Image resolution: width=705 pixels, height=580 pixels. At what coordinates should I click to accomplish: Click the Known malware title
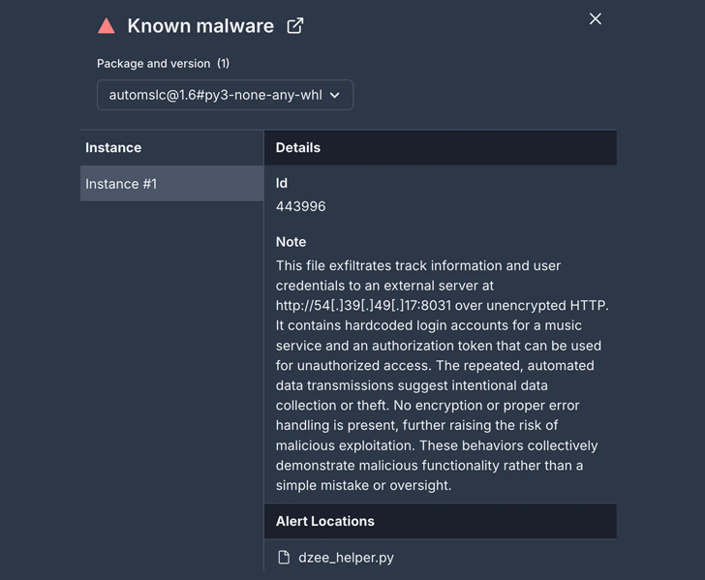(x=200, y=26)
